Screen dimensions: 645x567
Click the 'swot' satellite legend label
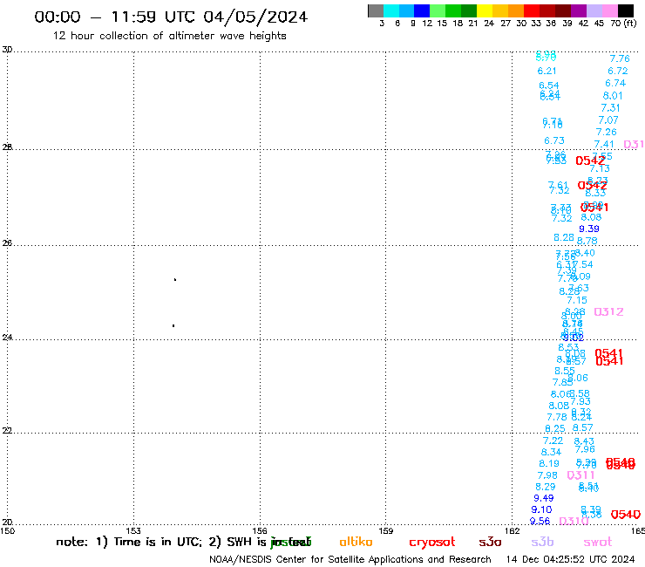pyautogui.click(x=598, y=543)
